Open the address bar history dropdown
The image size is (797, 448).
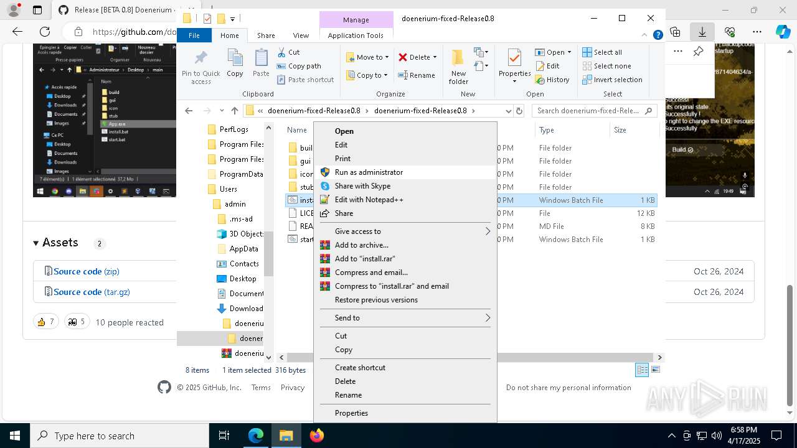point(508,111)
